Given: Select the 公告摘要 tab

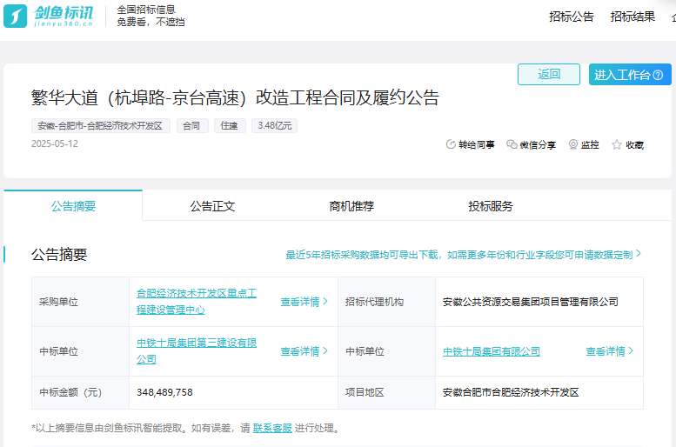Looking at the screenshot, I should pyautogui.click(x=73, y=206).
